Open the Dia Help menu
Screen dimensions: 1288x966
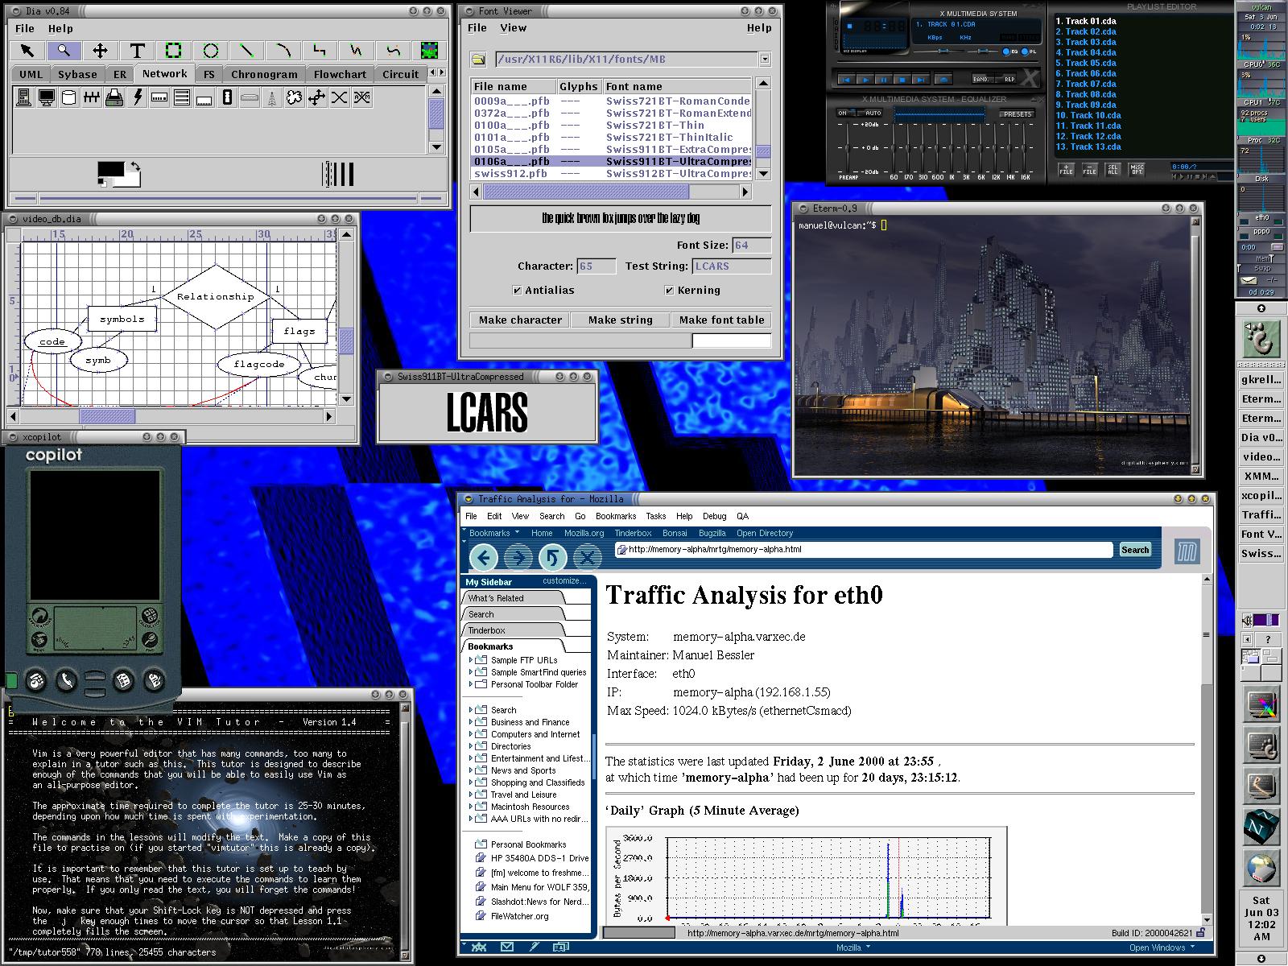60,28
